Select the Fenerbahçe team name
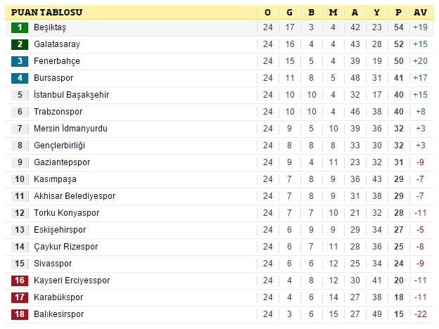The width and height of the screenshot is (439, 329). pos(57,61)
